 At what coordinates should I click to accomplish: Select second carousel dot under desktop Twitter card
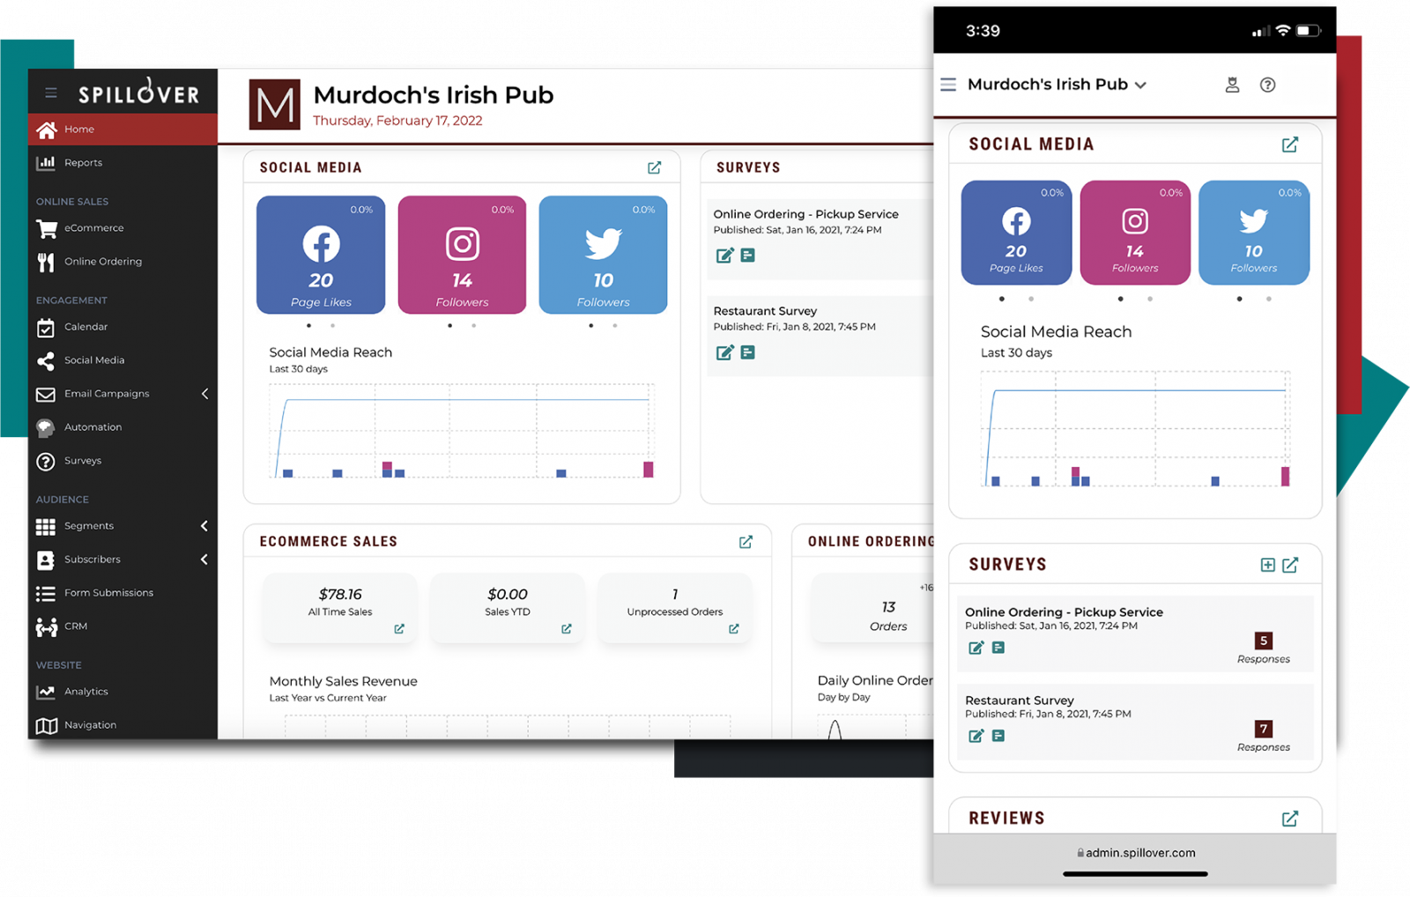click(615, 326)
